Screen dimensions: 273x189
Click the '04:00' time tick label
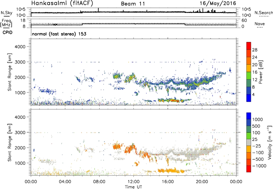click(65, 182)
